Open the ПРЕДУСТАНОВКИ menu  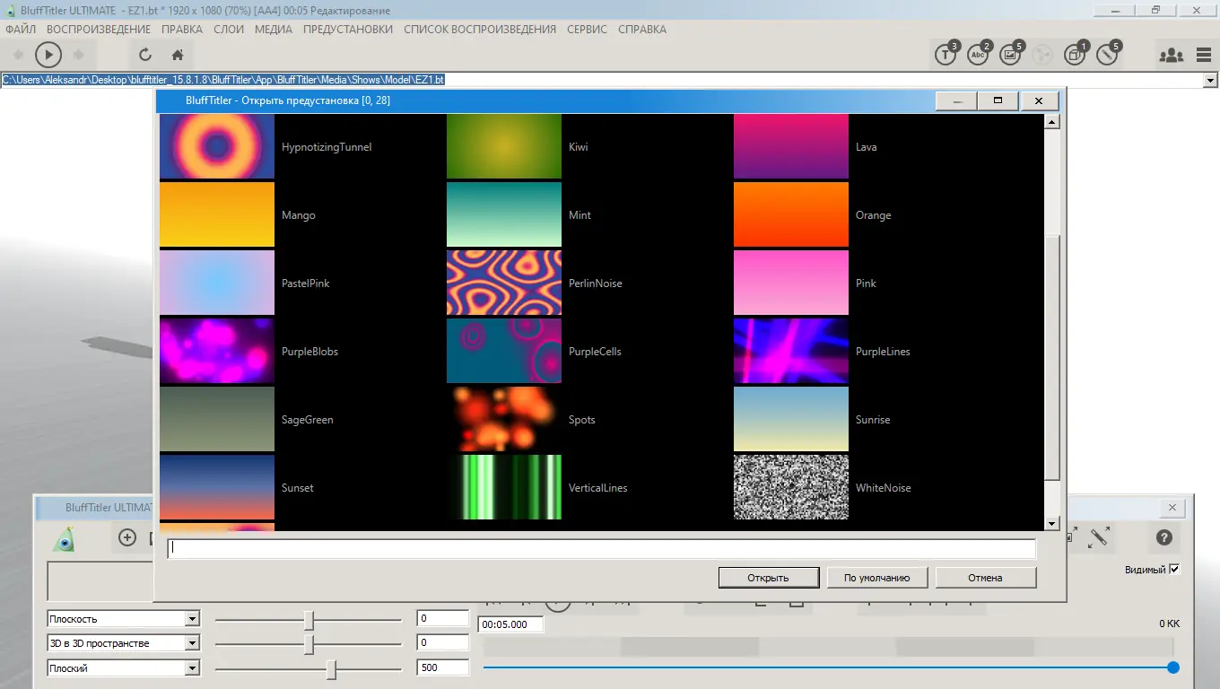348,30
